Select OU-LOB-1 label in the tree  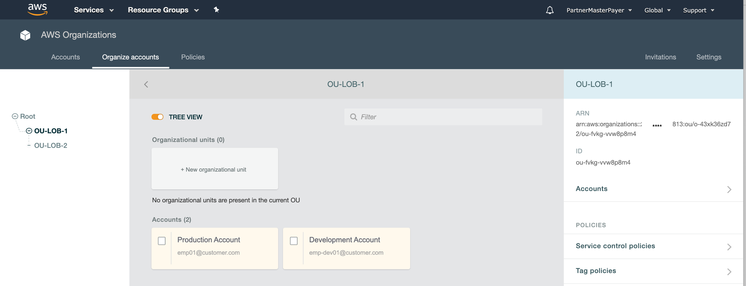click(x=51, y=131)
